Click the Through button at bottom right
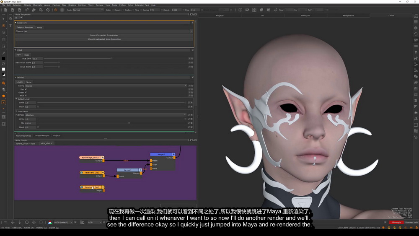The height and width of the screenshot is (236, 419). [396, 222]
